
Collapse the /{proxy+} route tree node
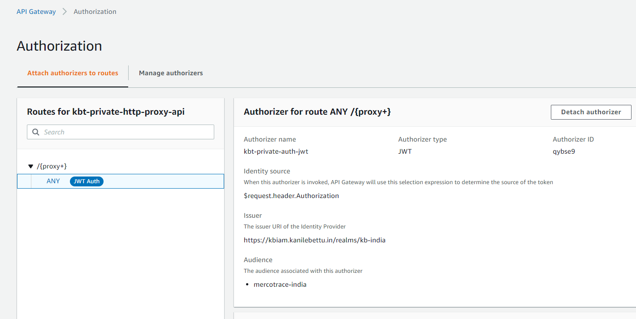(x=30, y=166)
